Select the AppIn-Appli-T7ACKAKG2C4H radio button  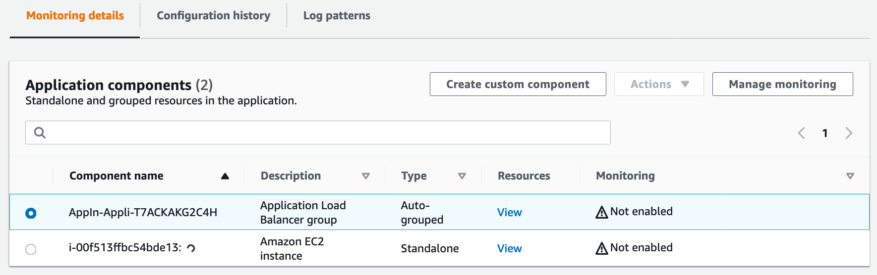click(31, 213)
